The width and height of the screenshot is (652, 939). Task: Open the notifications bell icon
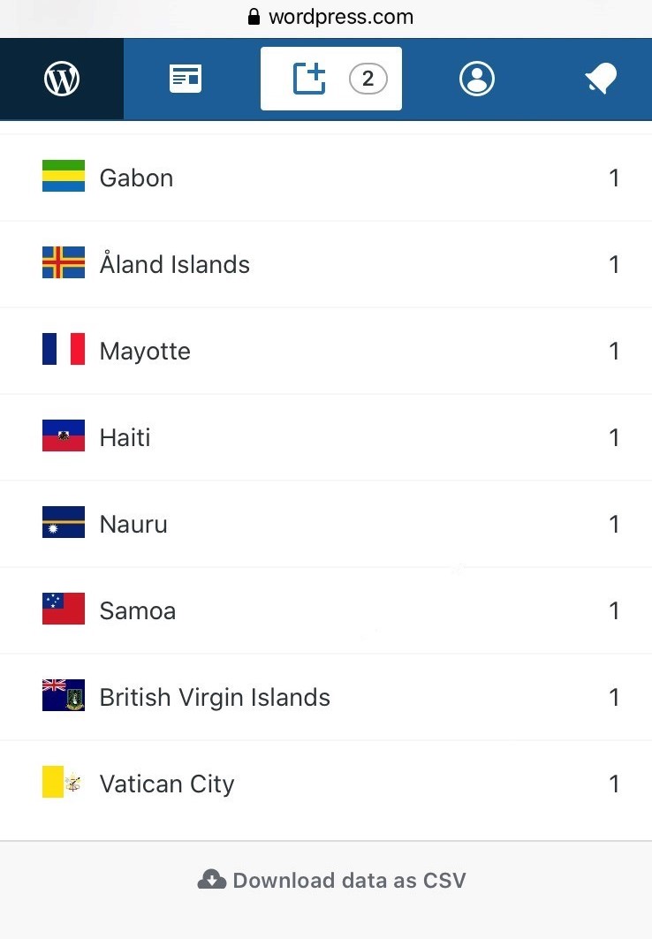(601, 80)
